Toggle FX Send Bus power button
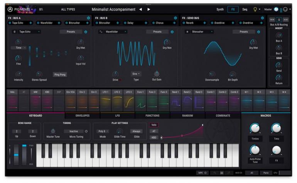Image resolution: width=297 pixels, height=183 pixels. (x=262, y=18)
